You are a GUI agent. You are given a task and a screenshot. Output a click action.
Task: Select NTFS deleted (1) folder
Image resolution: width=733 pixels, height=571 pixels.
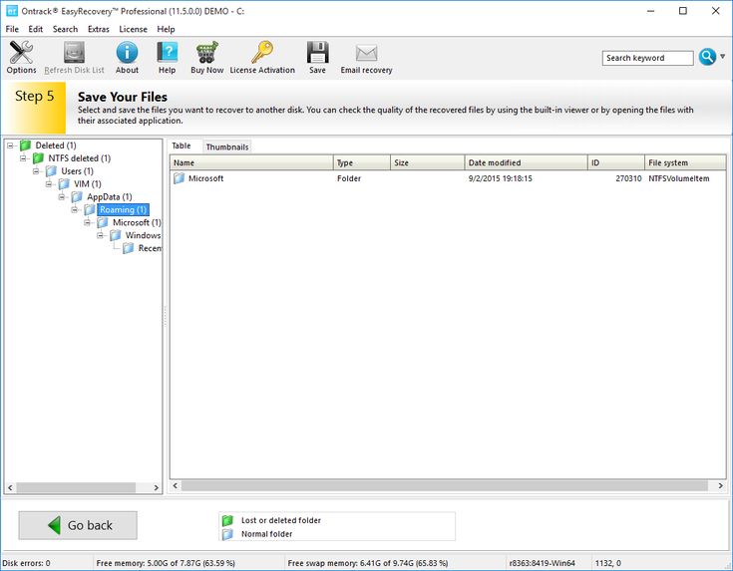[x=79, y=158]
